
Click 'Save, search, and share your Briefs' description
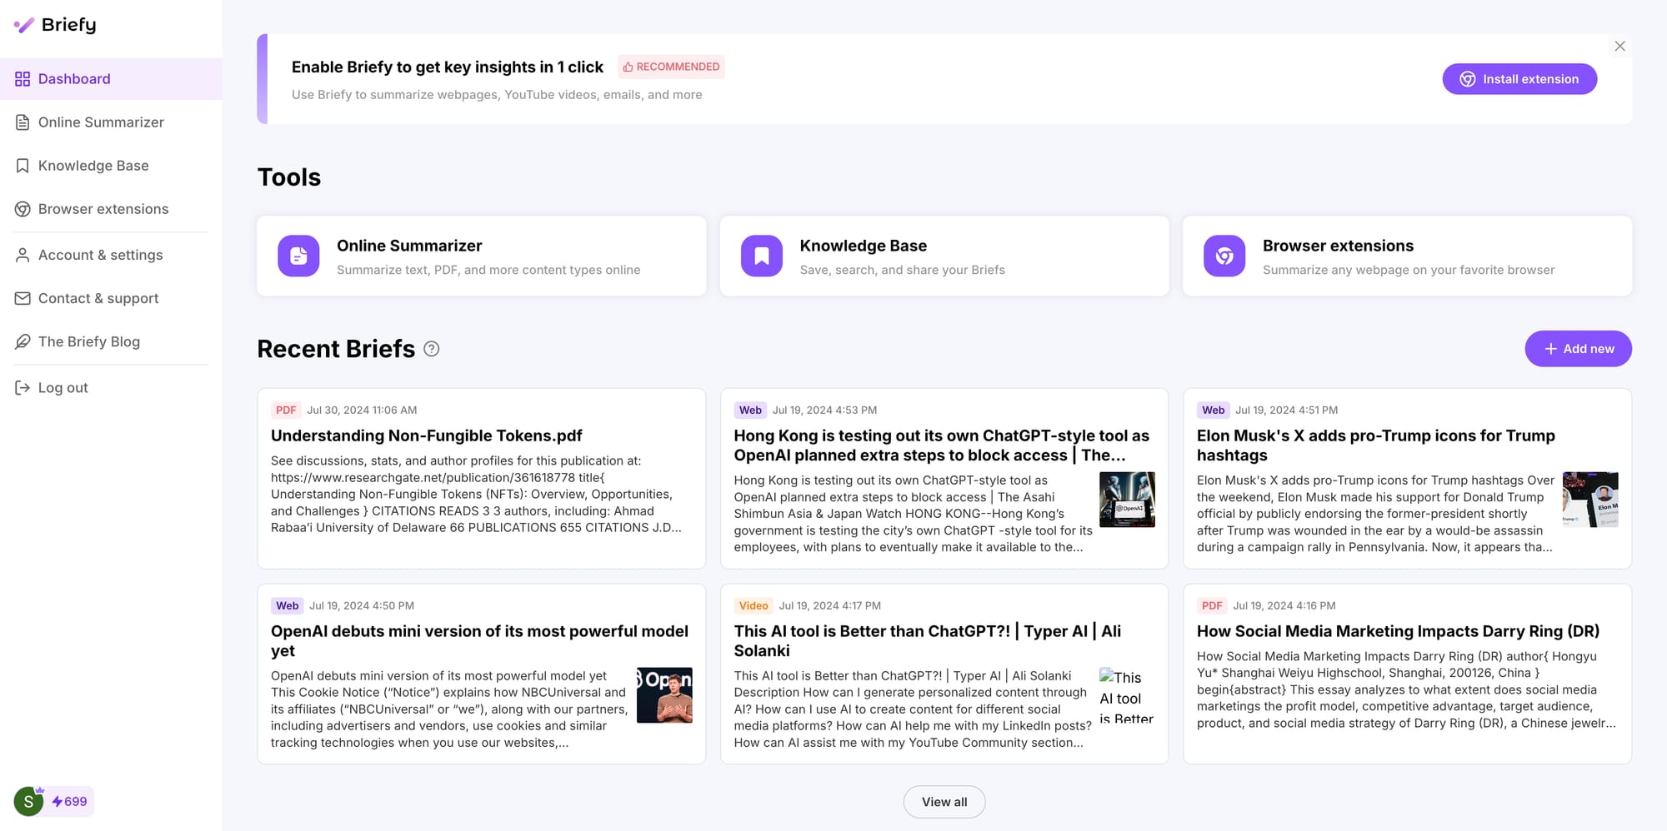pyautogui.click(x=902, y=270)
